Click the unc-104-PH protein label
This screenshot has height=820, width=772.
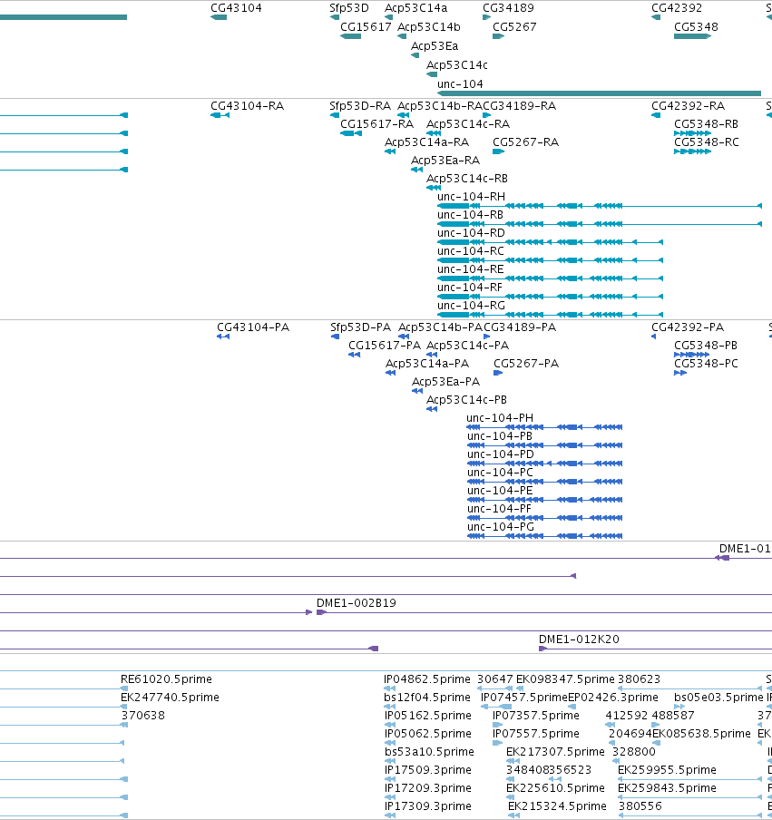point(500,418)
